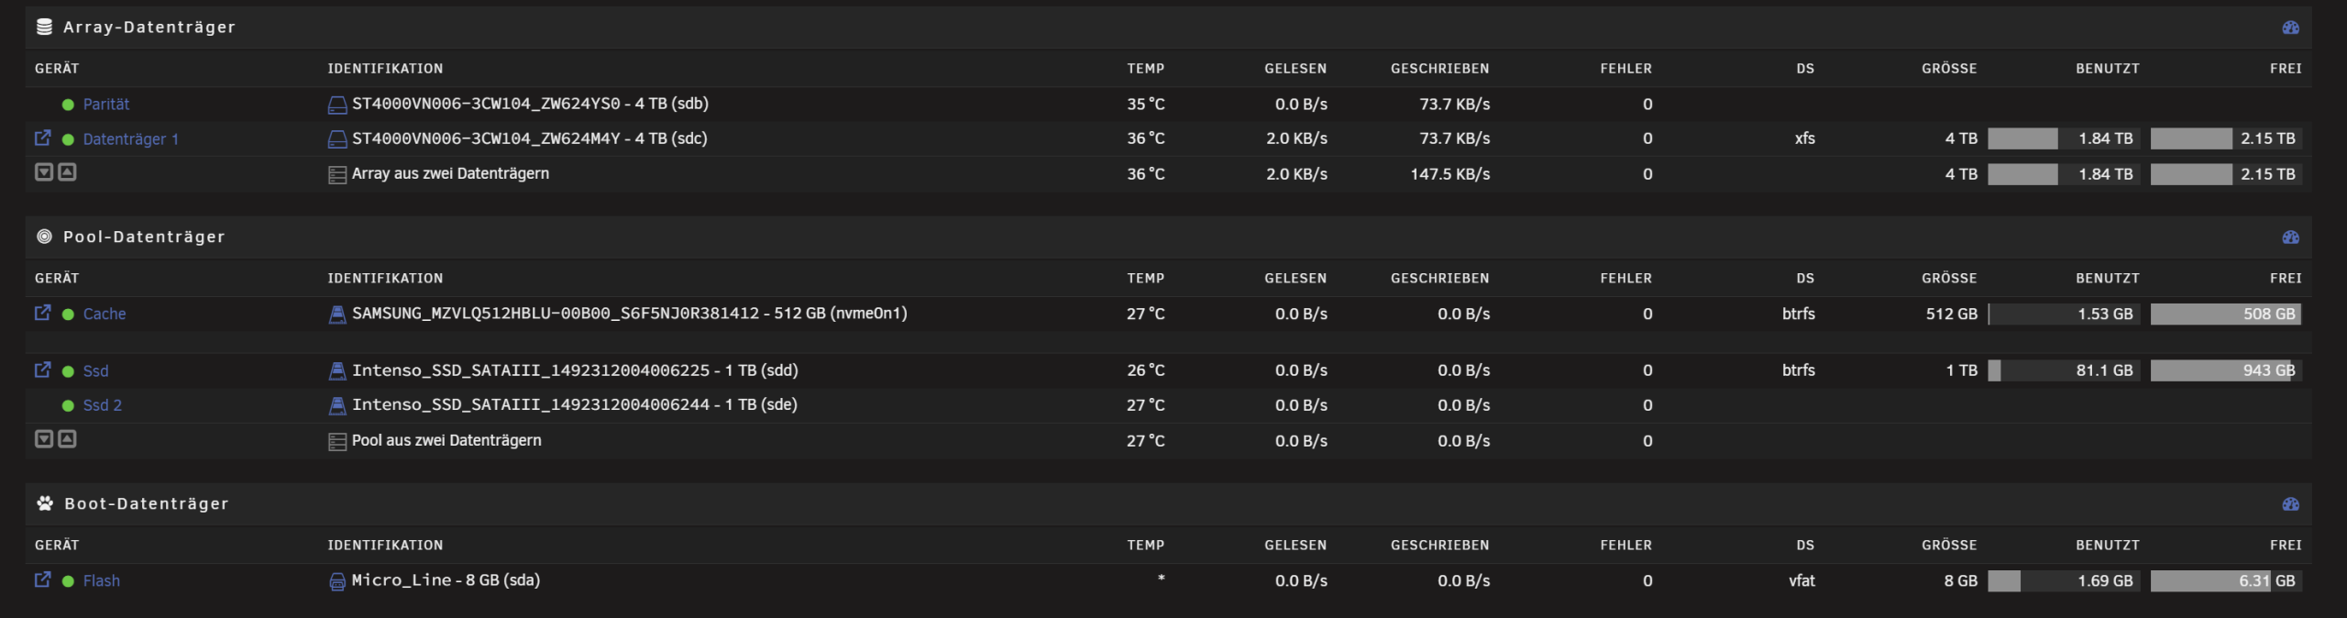This screenshot has height=618, width=2347.
Task: Click the down arrow in the Array summary row
Action: click(x=43, y=172)
